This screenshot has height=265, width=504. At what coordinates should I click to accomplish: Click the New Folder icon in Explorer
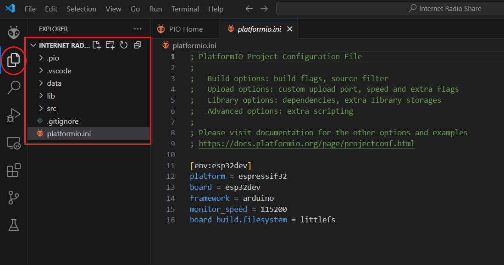[110, 45]
